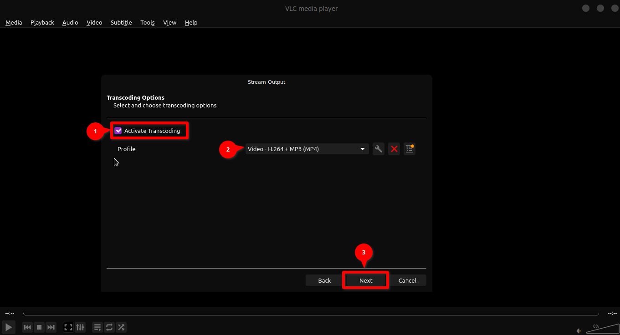Toggle loop repeat mode

click(x=109, y=327)
